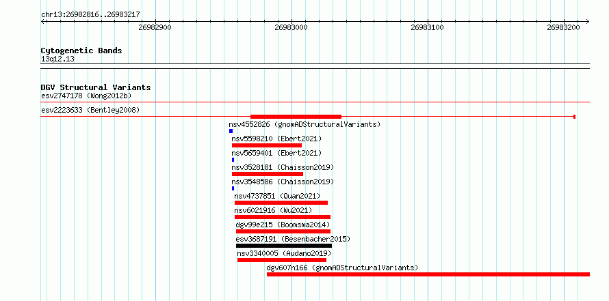This screenshot has width=609, height=301.
Task: Open the nsv5659401 (Ebert2021) label
Action: tap(276, 153)
